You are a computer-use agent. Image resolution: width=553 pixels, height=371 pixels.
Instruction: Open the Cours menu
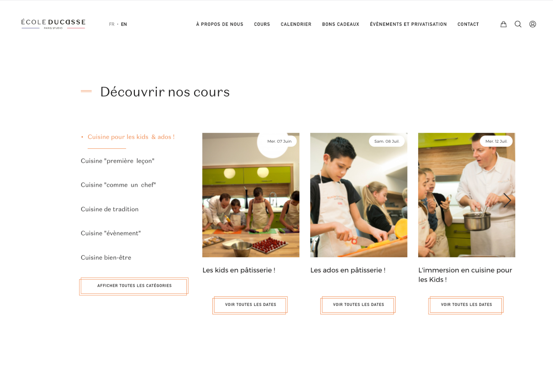tap(262, 24)
